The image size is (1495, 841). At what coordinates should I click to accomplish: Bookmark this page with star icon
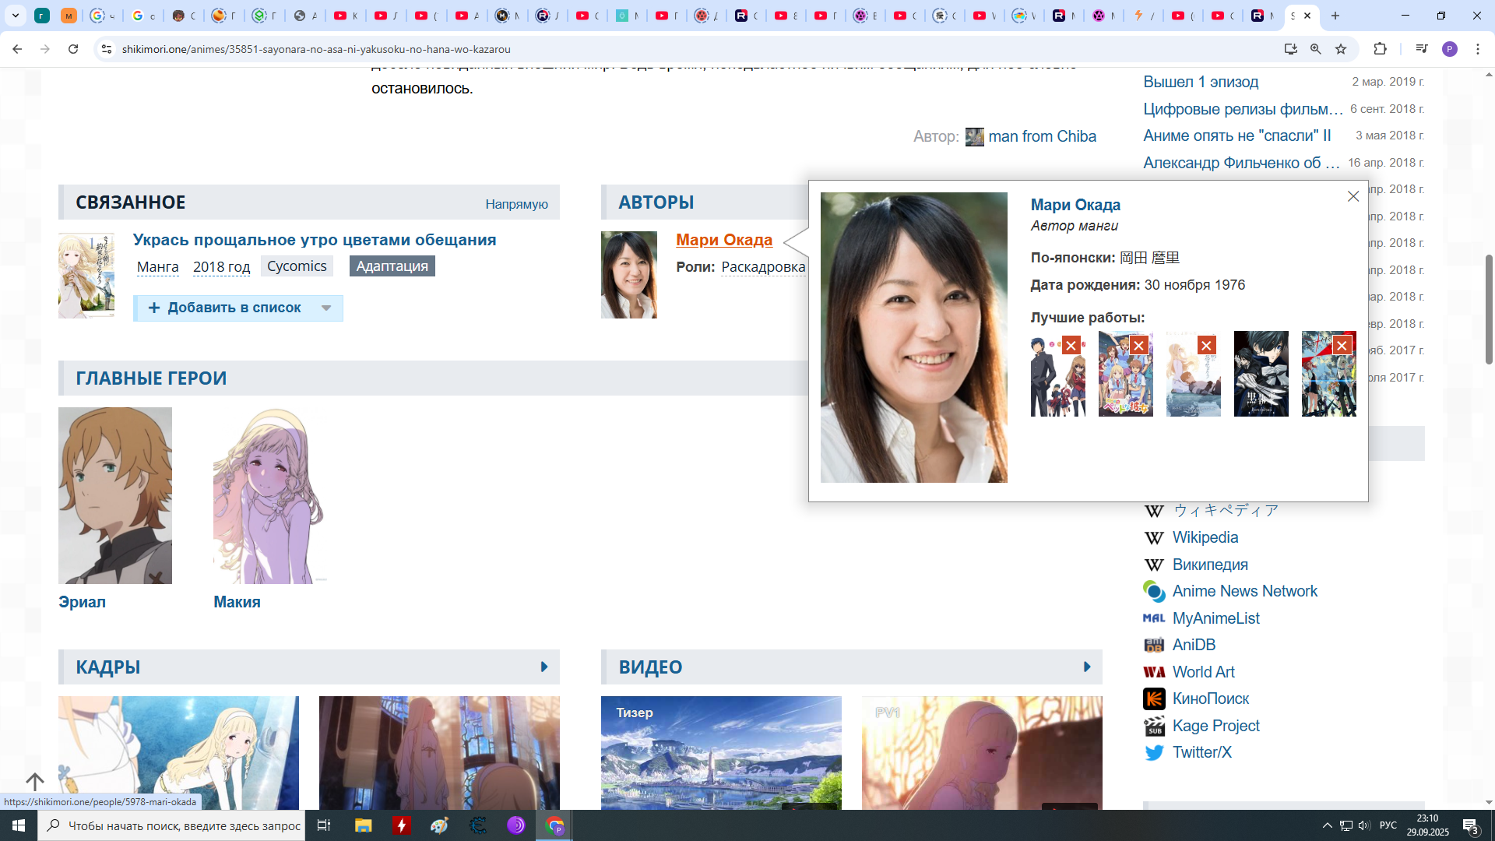1341,49
